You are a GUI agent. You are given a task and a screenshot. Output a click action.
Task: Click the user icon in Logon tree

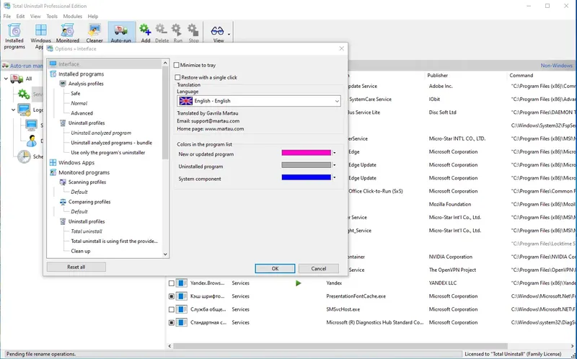click(x=32, y=141)
